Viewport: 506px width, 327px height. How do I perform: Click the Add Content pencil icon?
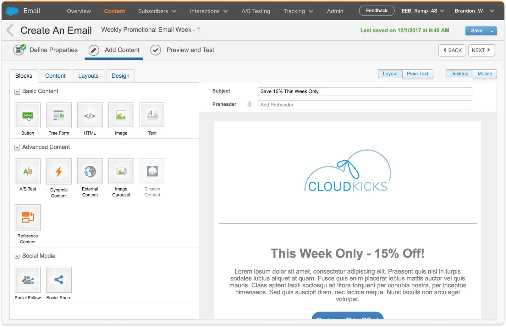pyautogui.click(x=94, y=50)
